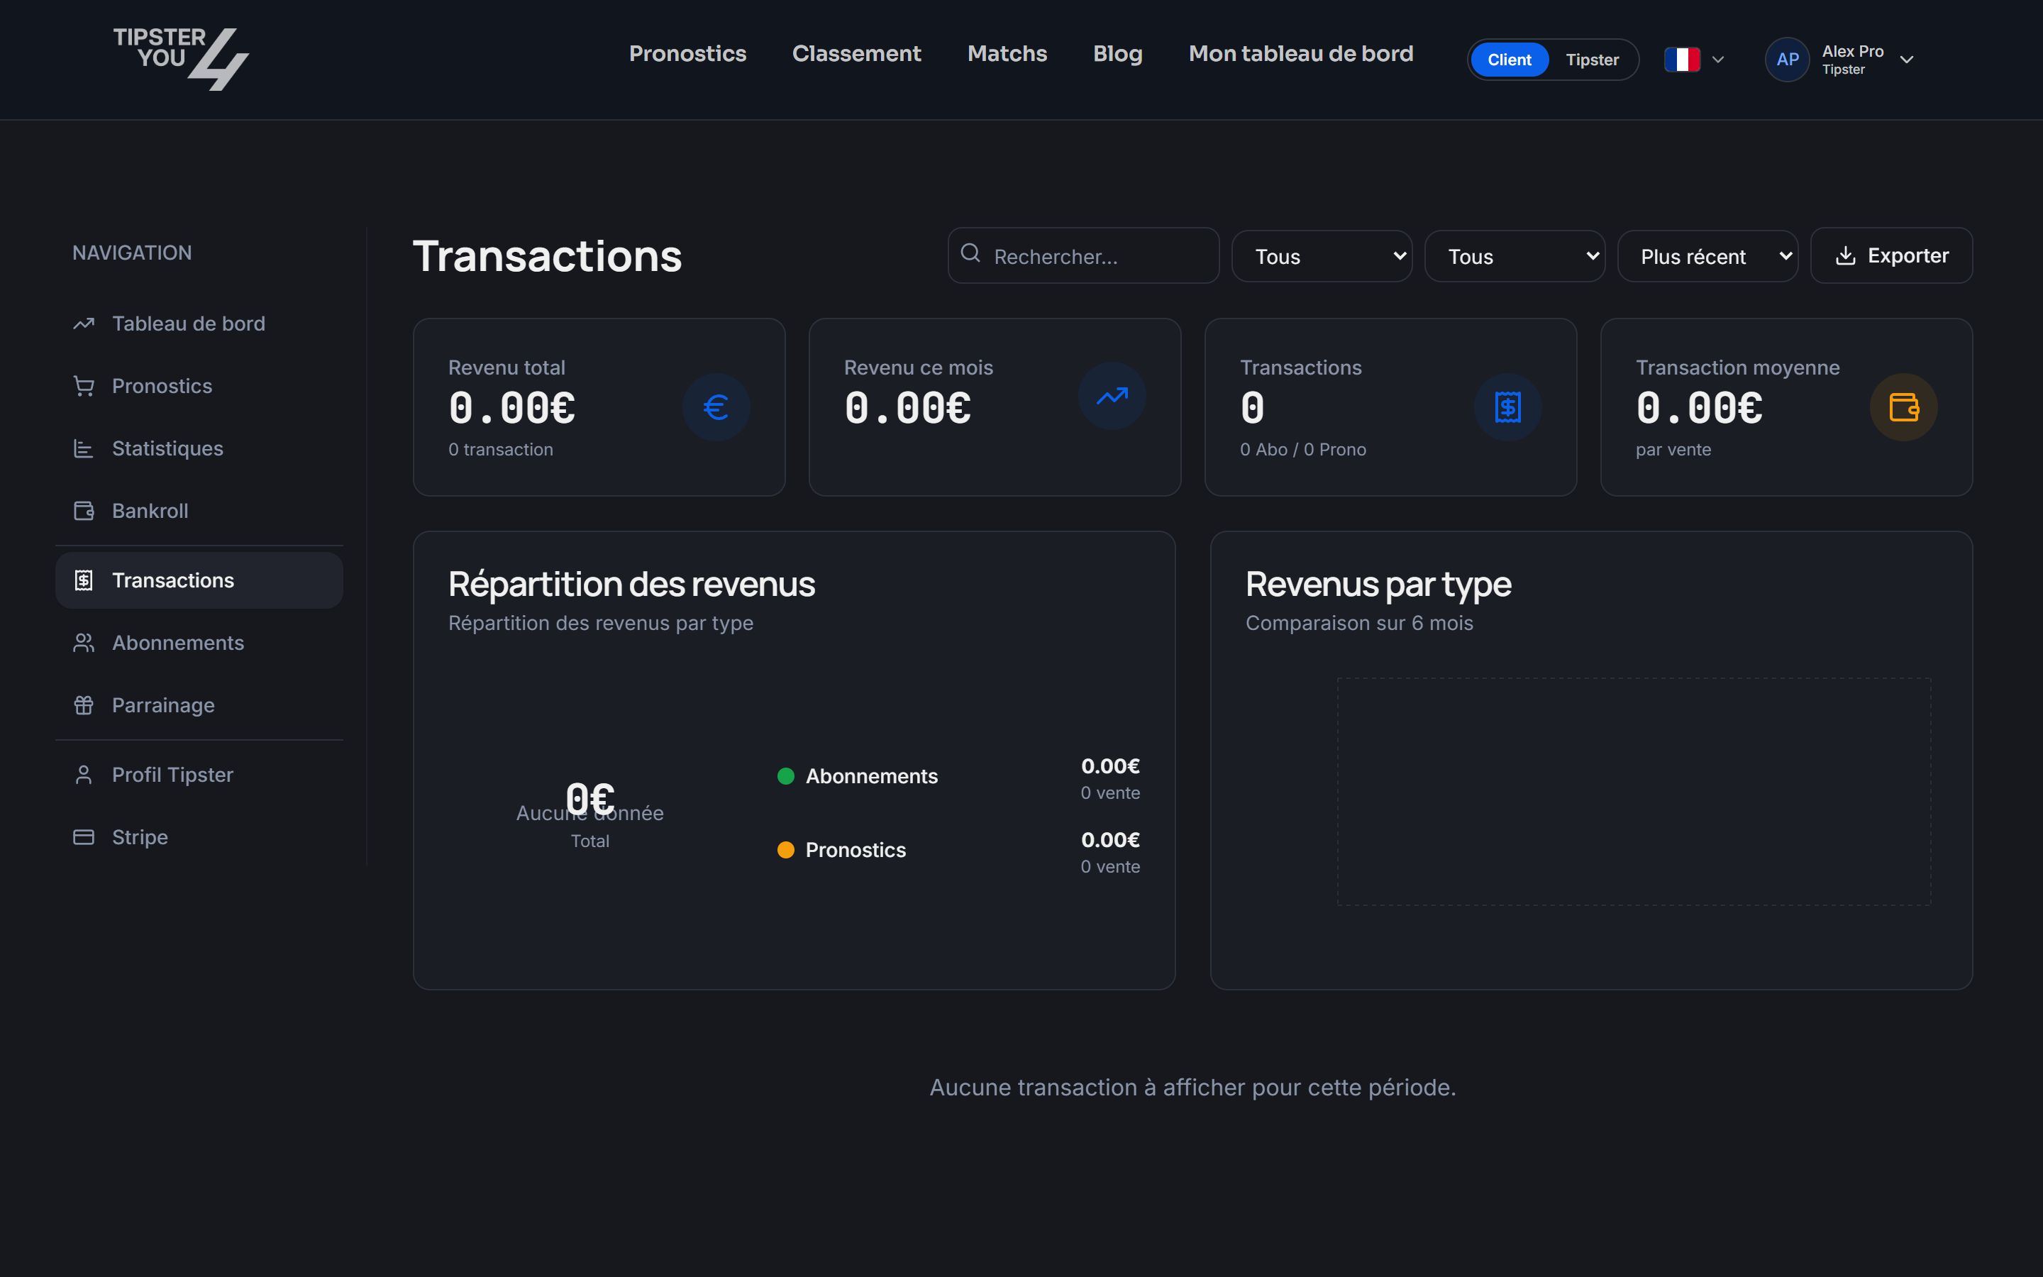Open Pronostics in top navigation
2043x1277 pixels.
687,53
